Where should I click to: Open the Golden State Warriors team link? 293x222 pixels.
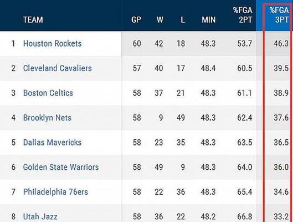tap(61, 167)
